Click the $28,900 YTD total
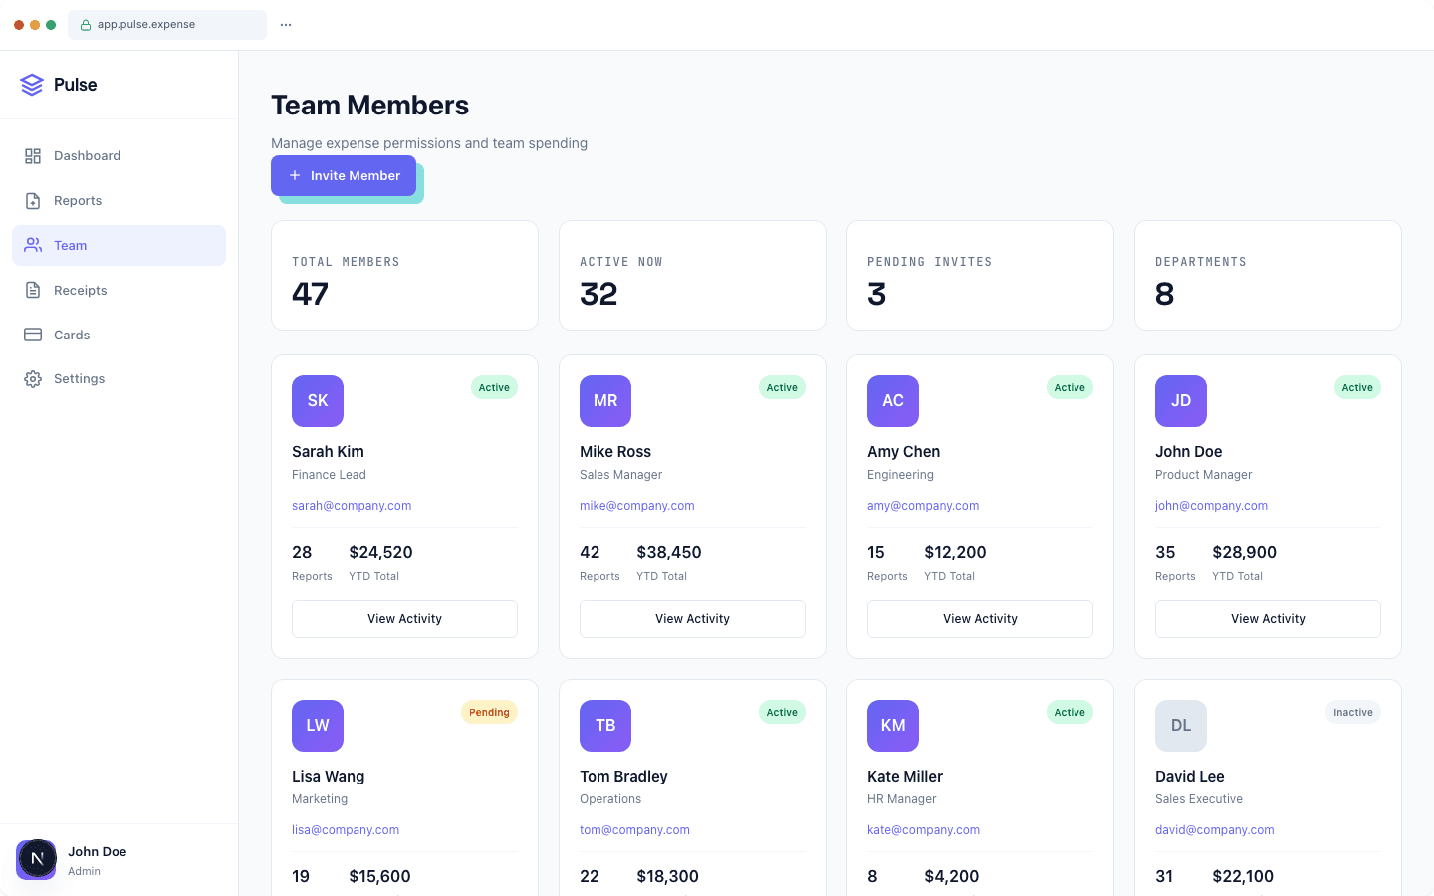 click(1244, 552)
